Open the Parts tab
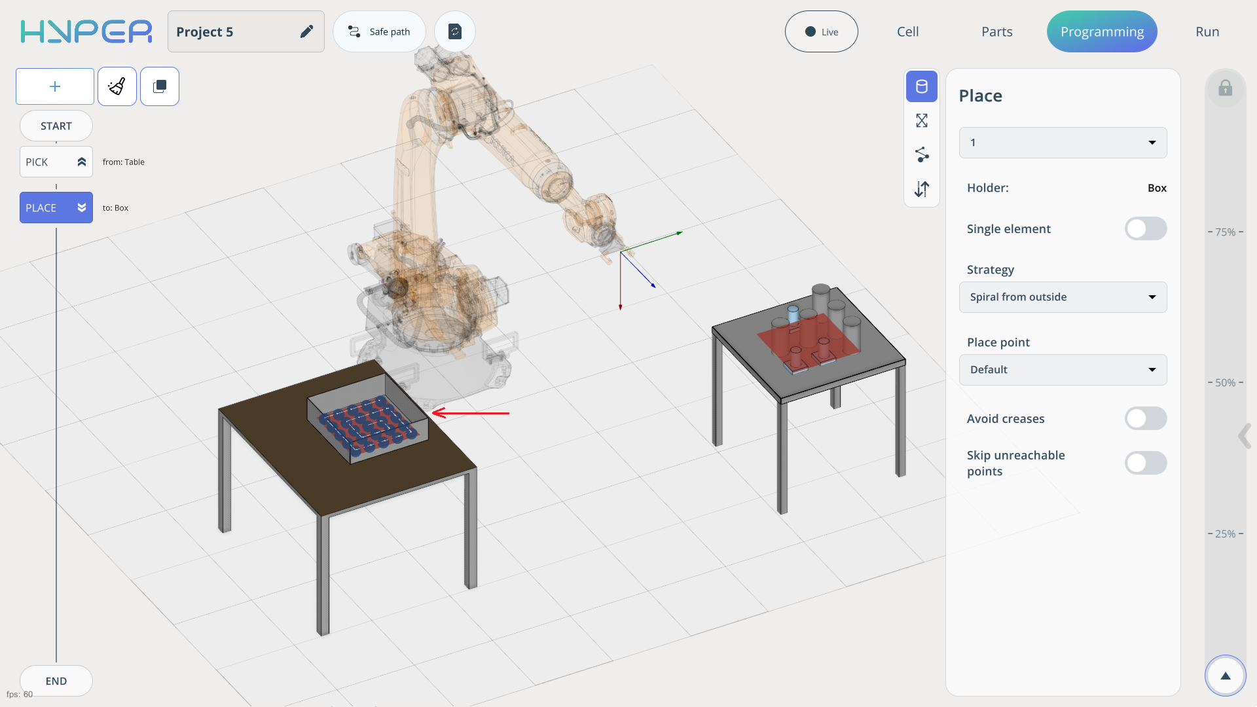This screenshot has width=1257, height=707. coord(996,31)
